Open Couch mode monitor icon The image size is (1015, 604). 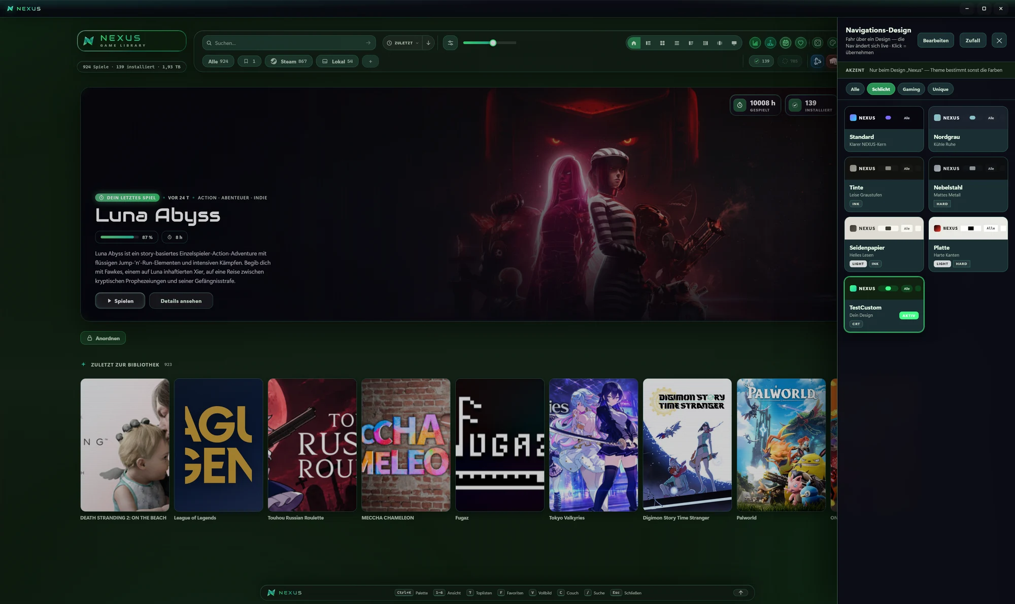[734, 43]
